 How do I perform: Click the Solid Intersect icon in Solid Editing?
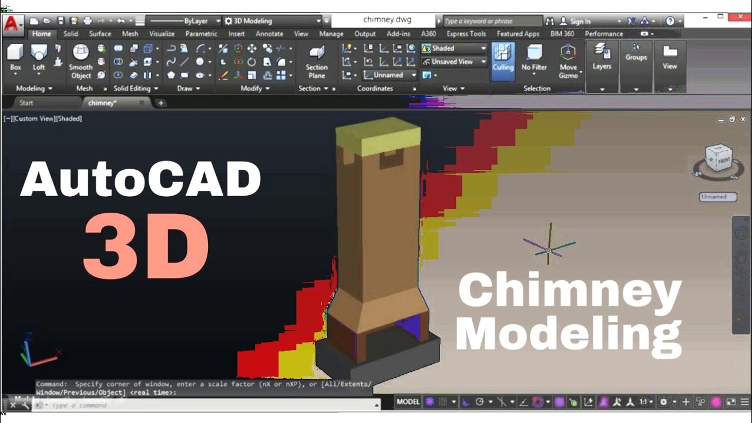119,75
